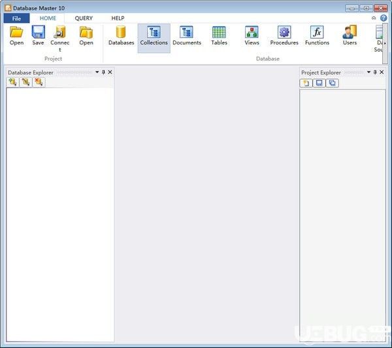Open the Views ribbon item
The height and width of the screenshot is (348, 392).
click(x=252, y=36)
